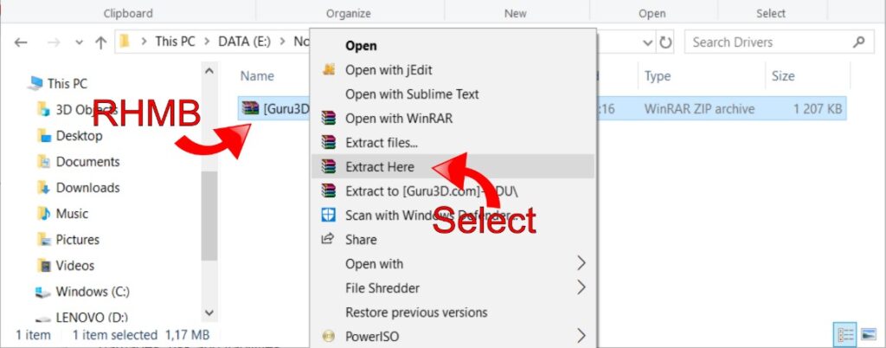The width and height of the screenshot is (886, 348).
Task: Click the navigation pane scrollbar down arrow
Action: [x=209, y=313]
